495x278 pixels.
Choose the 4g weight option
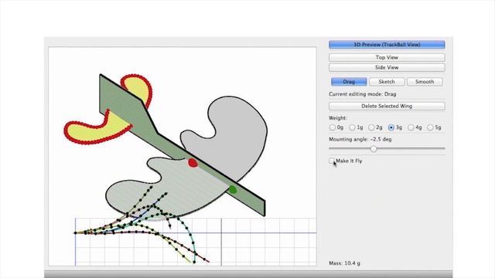point(411,127)
